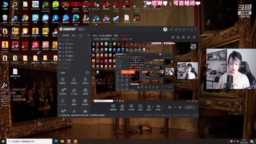Open the Dota 2 desktop icon

coord(25,46)
